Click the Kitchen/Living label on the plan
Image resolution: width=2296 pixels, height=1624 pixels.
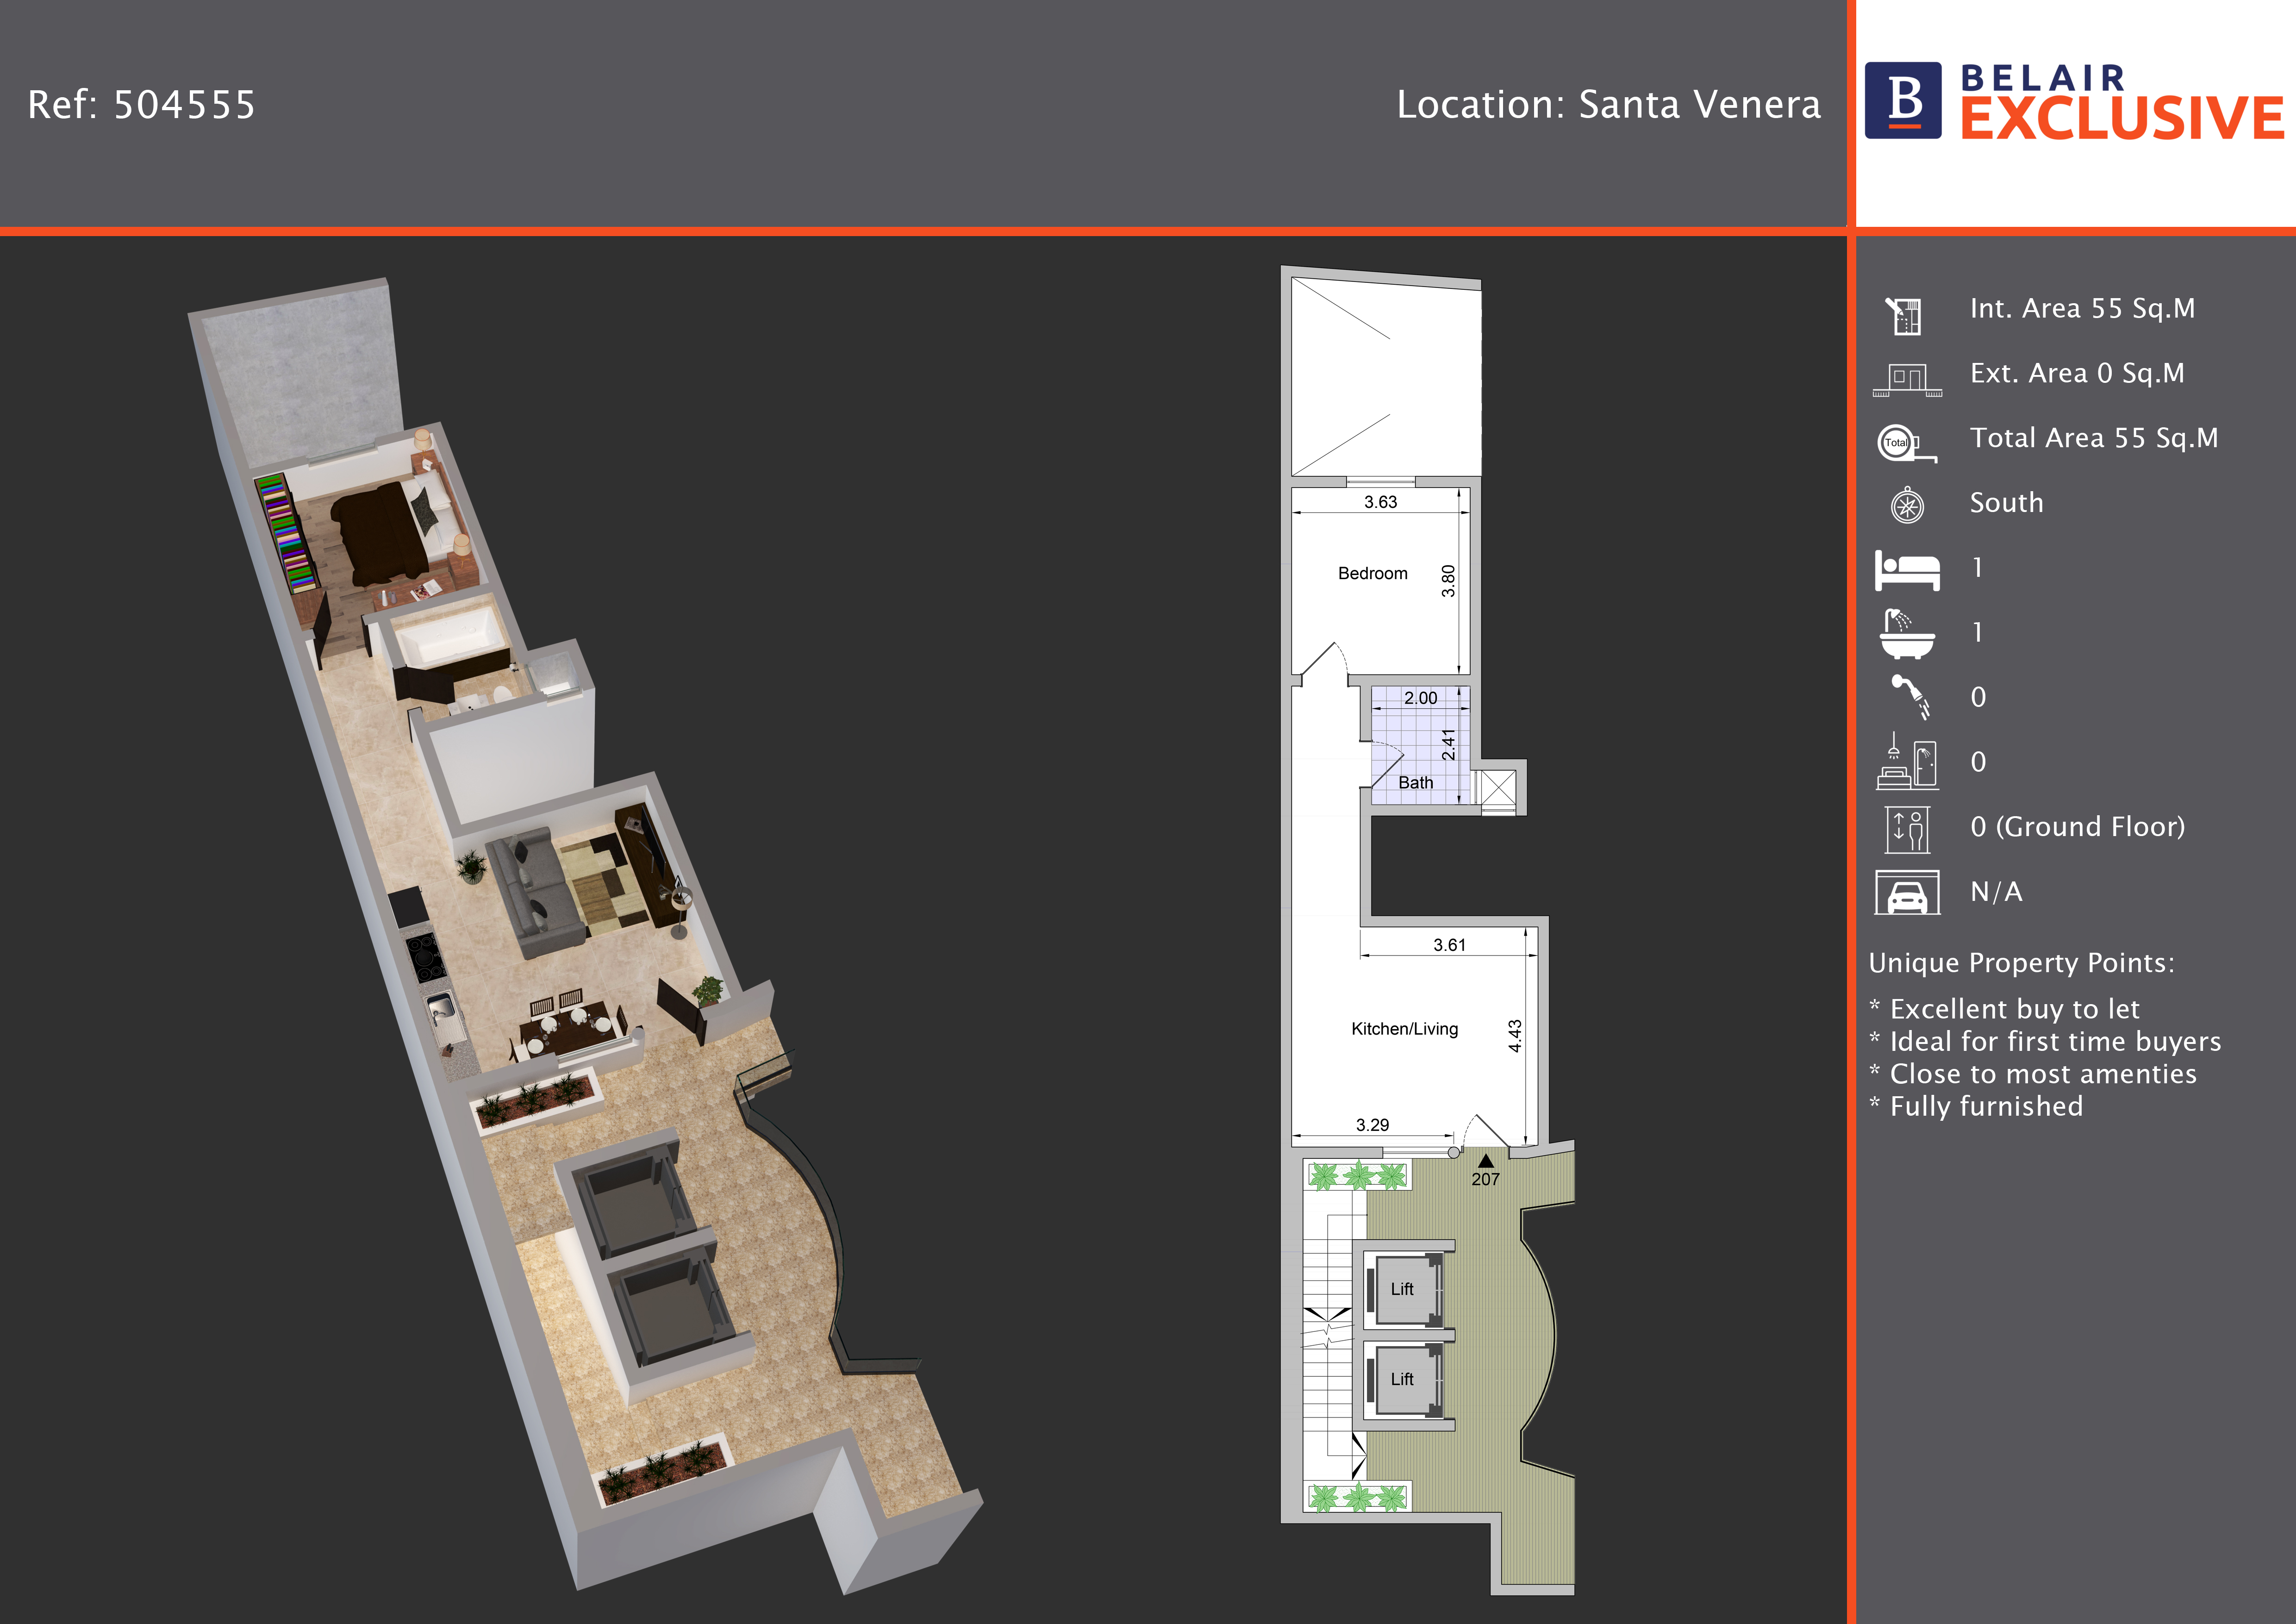(x=1404, y=1029)
